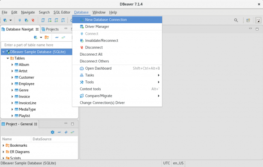Viewport: 263px width, 167px height.
Task: Open the File menu
Action: click(x=5, y=12)
